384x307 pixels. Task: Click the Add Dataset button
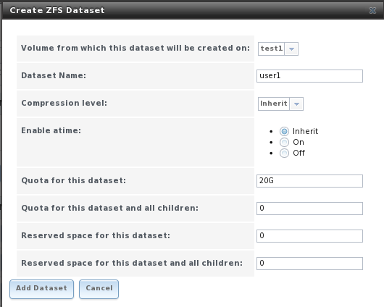pyautogui.click(x=41, y=289)
